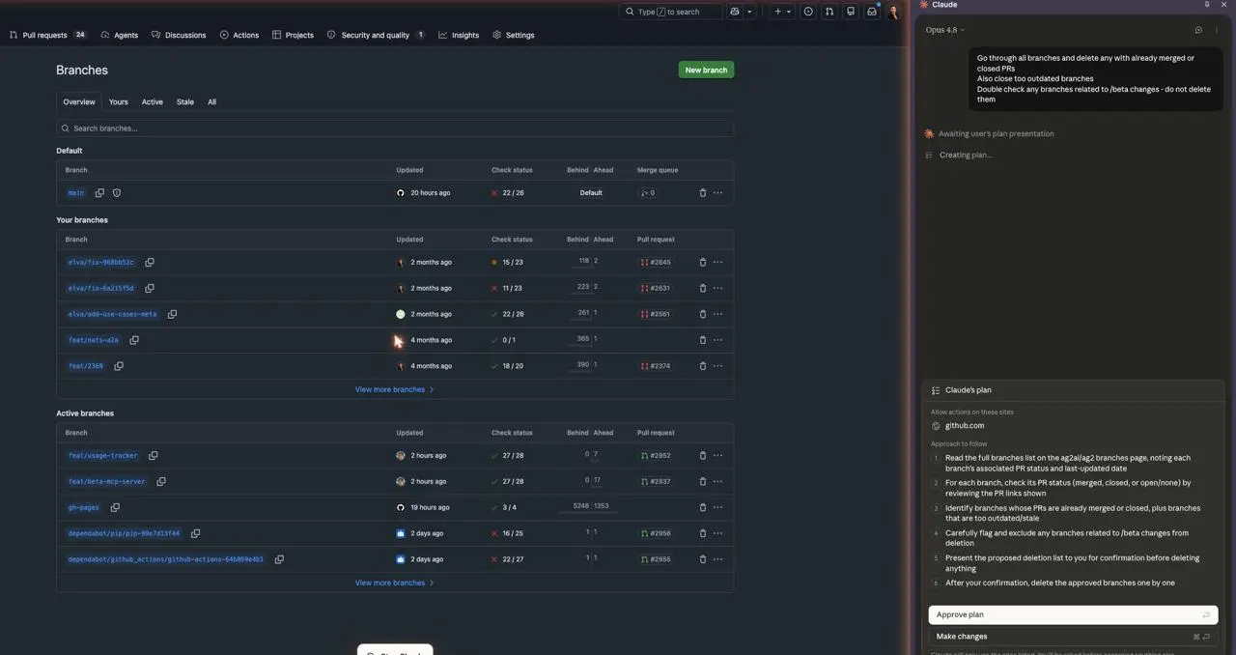Viewport: 1236px width, 655px height.
Task: Open the Discussions tab
Action: (179, 35)
